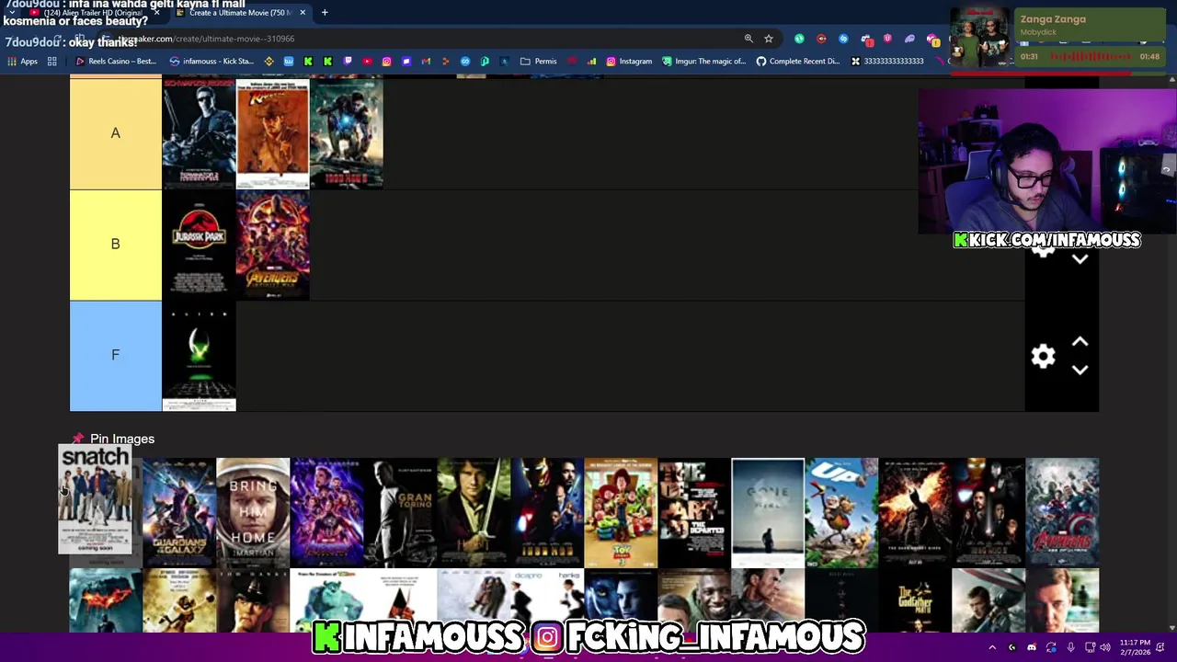Open settings gear for the F tier row
Viewport: 1177px width, 662px height.
point(1043,356)
